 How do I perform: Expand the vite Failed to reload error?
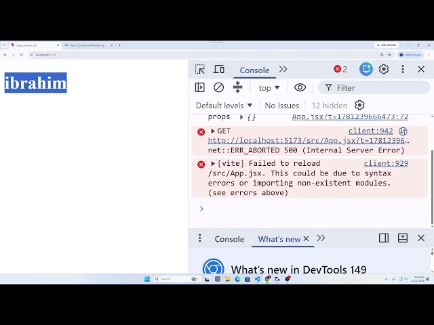(x=212, y=164)
